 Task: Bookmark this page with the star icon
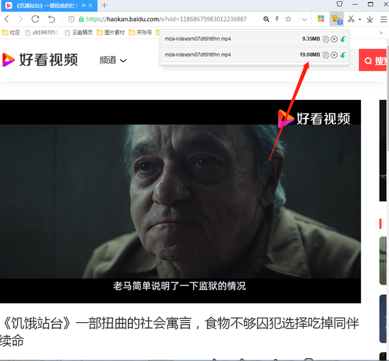288,19
